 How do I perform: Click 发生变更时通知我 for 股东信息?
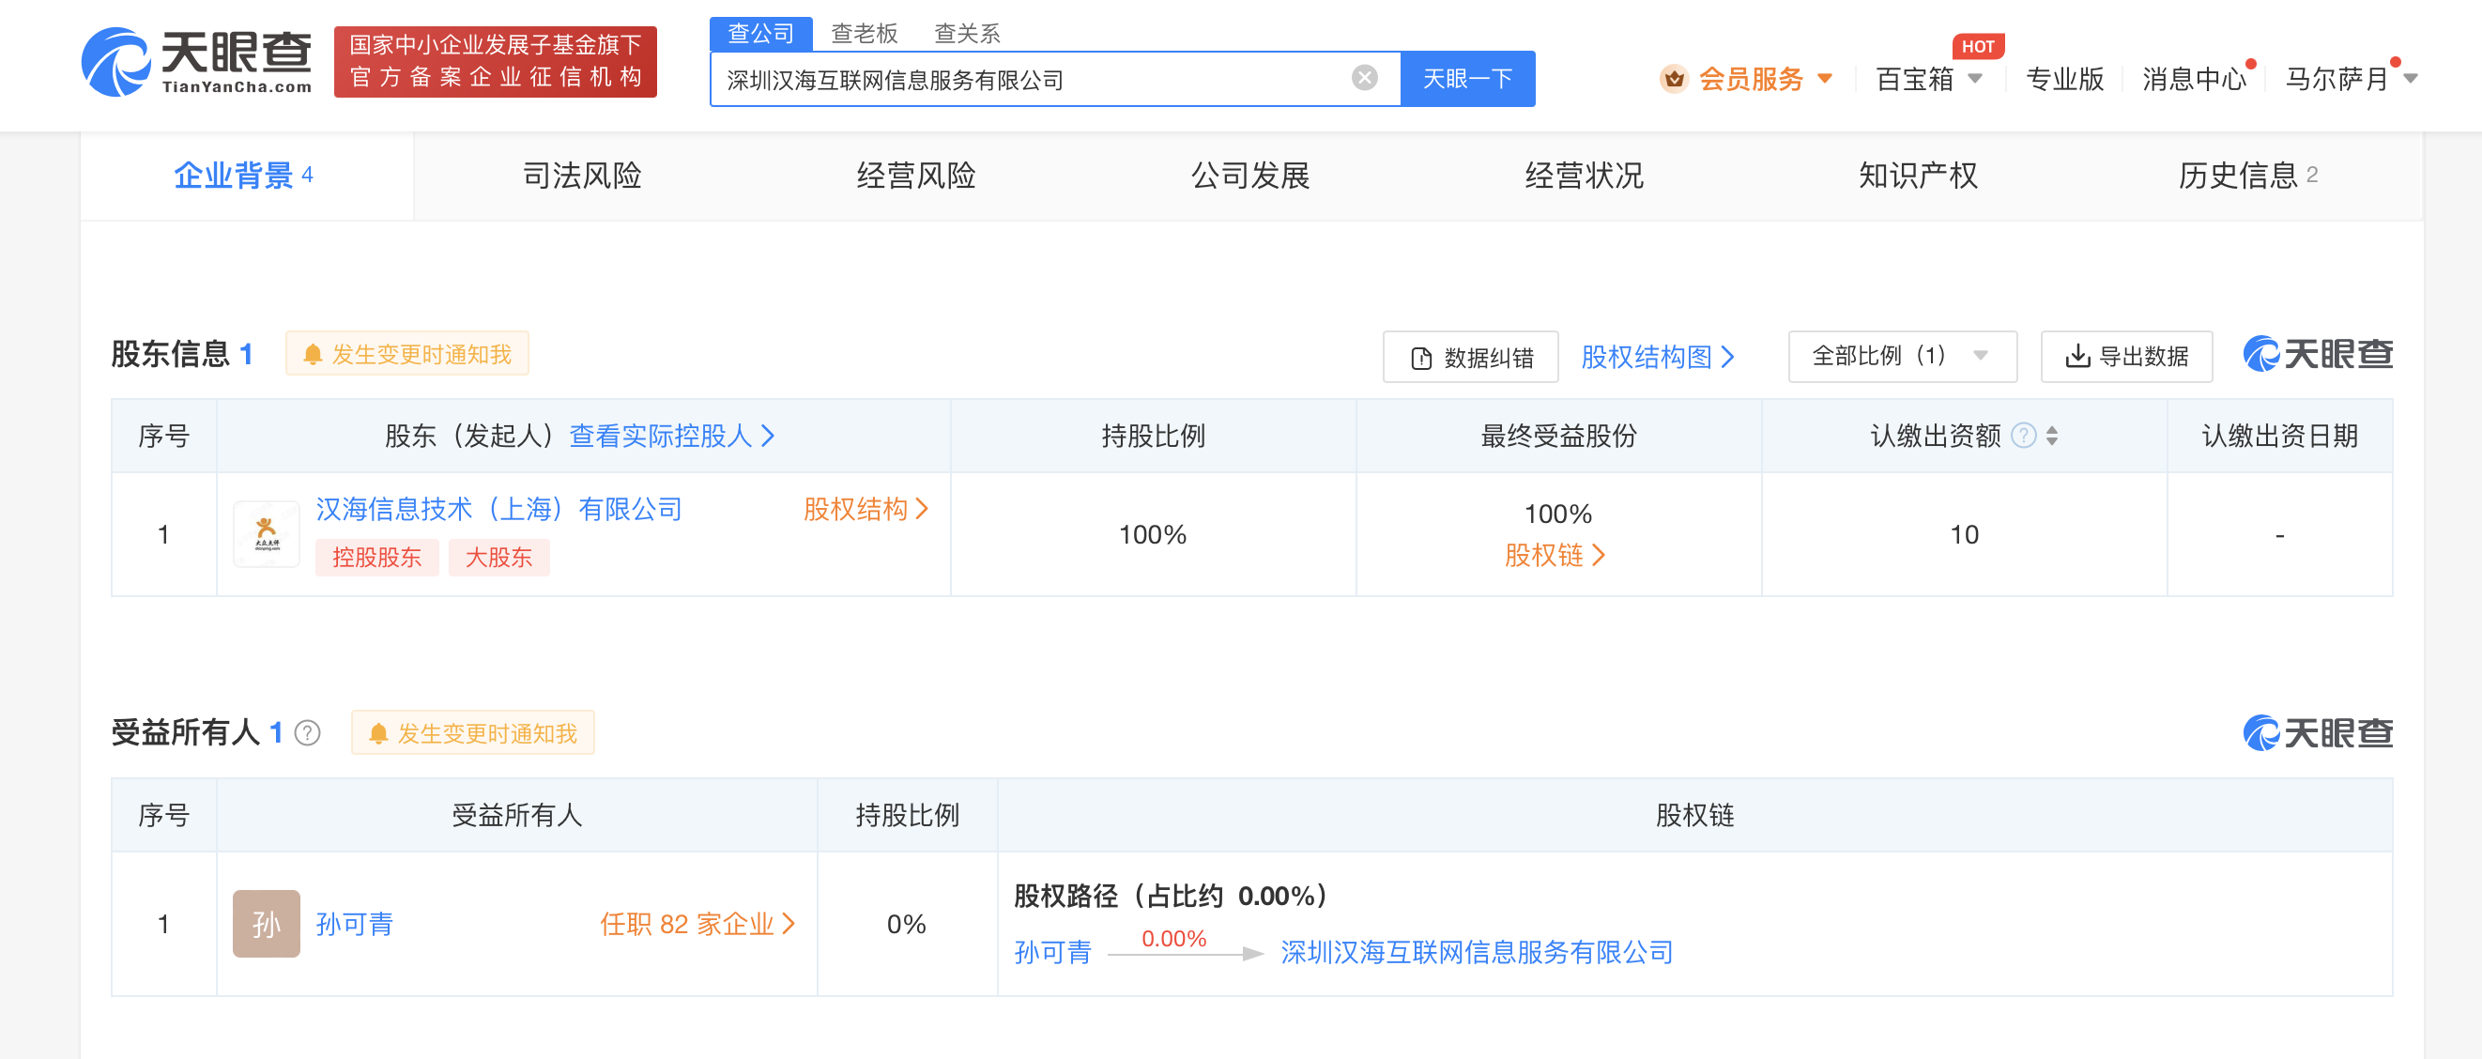point(406,355)
